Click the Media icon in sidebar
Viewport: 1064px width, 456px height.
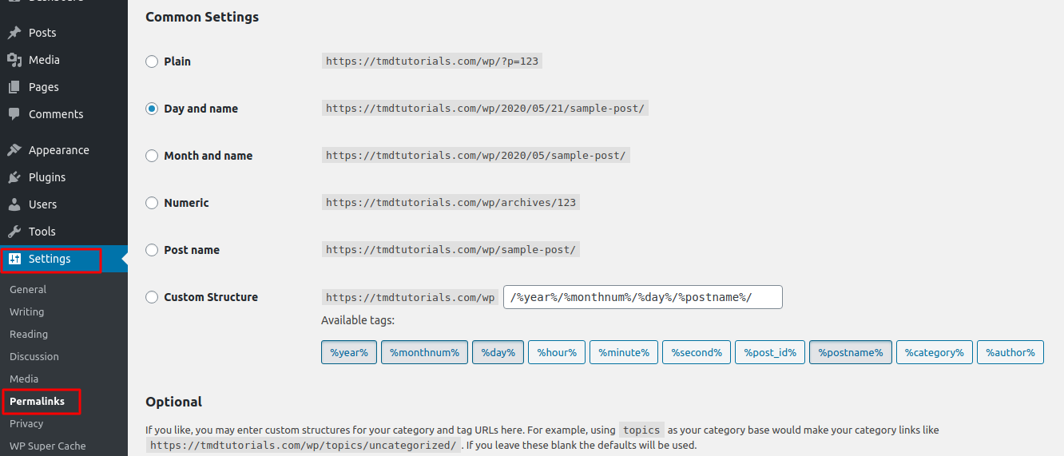(x=14, y=60)
